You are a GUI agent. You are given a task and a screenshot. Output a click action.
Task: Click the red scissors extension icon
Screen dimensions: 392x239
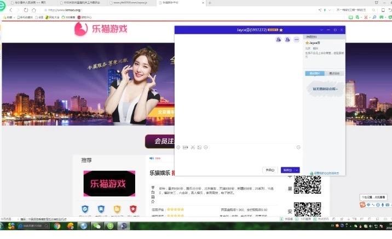(366, 18)
